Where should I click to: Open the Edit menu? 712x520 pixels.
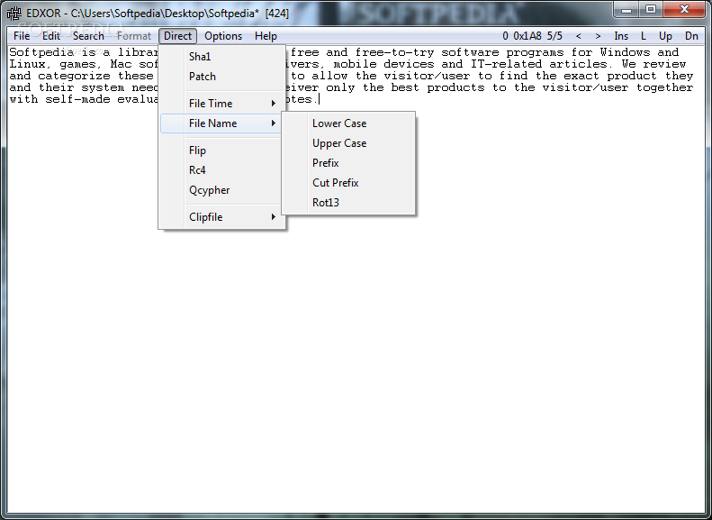[x=50, y=36]
